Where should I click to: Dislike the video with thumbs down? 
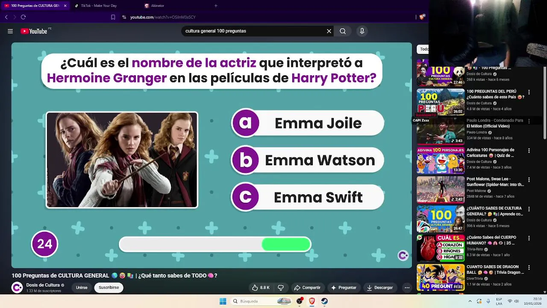coord(281,288)
